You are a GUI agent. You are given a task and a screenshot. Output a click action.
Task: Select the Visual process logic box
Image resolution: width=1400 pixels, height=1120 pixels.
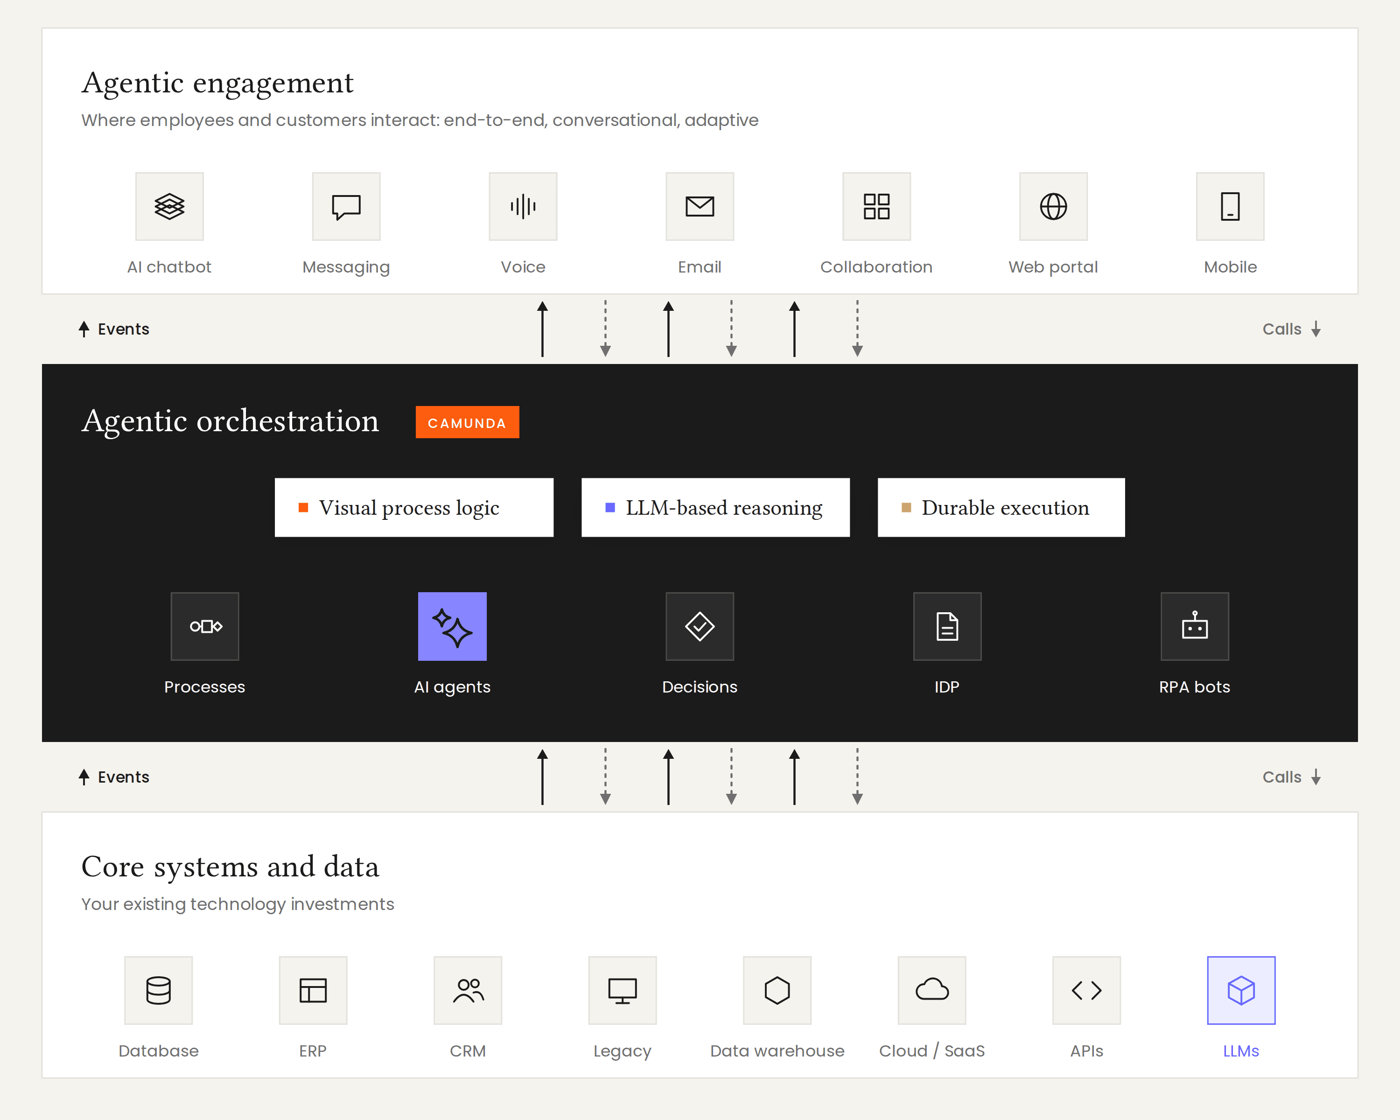pos(414,508)
